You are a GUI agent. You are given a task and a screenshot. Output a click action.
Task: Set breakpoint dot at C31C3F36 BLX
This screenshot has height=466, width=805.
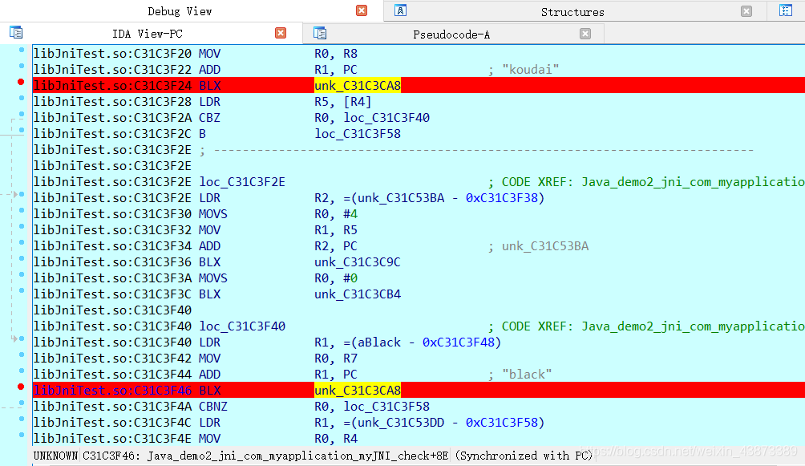22,258
